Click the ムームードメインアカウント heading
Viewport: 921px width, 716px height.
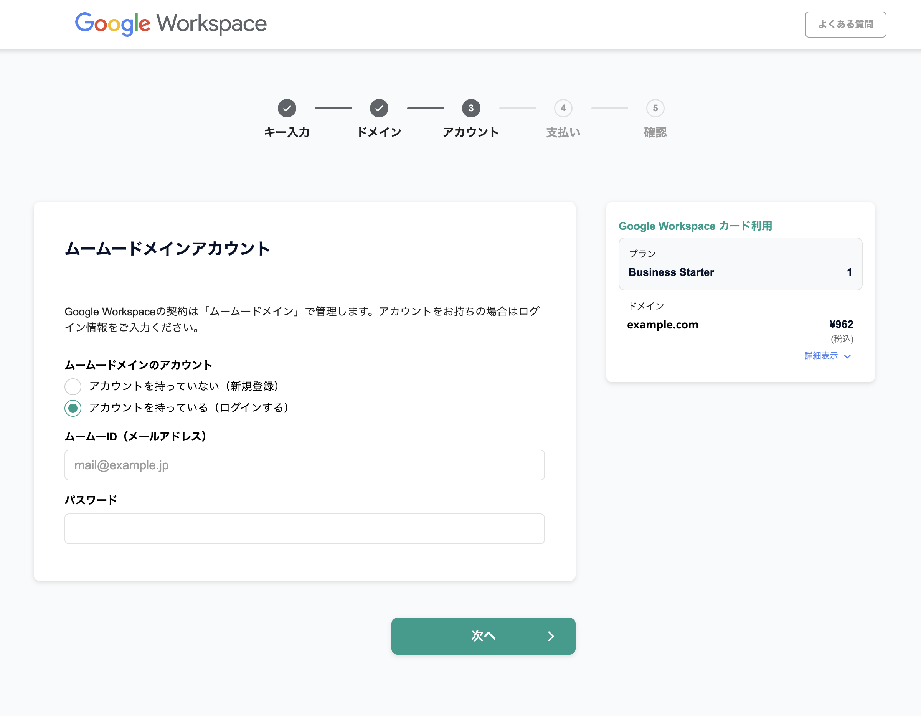(x=167, y=248)
